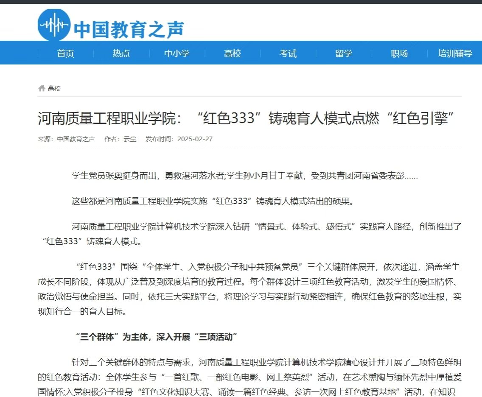This screenshot has width=482, height=397.
Task: Click the bold subheading about 三个群体
Action: [x=156, y=337]
